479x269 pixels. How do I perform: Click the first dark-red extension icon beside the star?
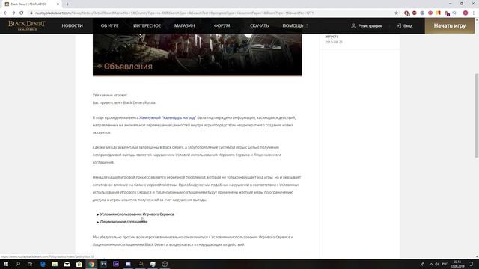pos(406,13)
